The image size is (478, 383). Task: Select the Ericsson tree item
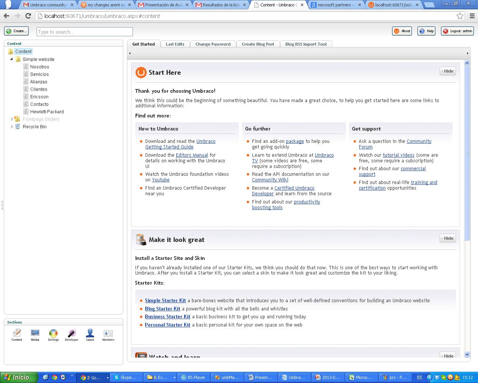click(x=39, y=96)
